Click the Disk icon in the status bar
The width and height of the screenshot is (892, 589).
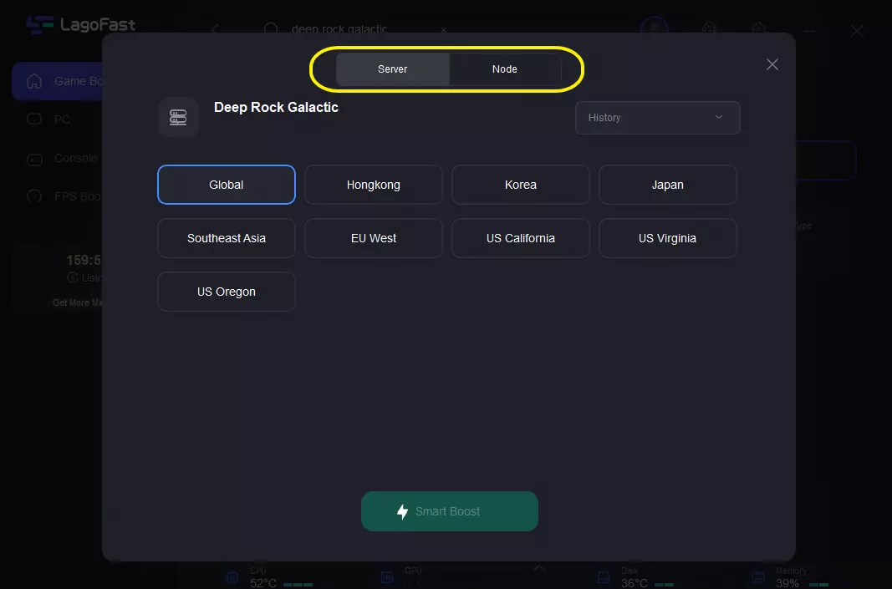click(x=604, y=577)
